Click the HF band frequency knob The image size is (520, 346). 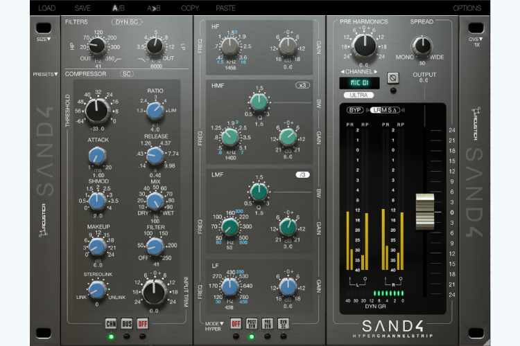click(230, 46)
